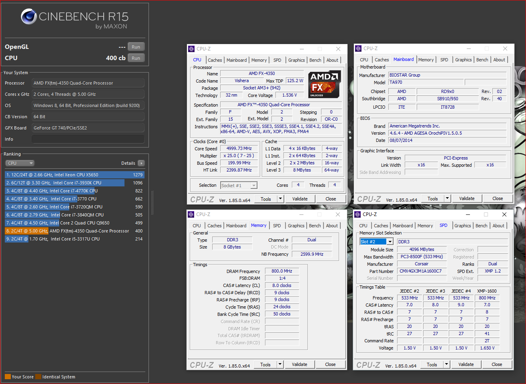Select the AMD FX-4350 highlighted ranking row
The image size is (526, 384).
74,231
